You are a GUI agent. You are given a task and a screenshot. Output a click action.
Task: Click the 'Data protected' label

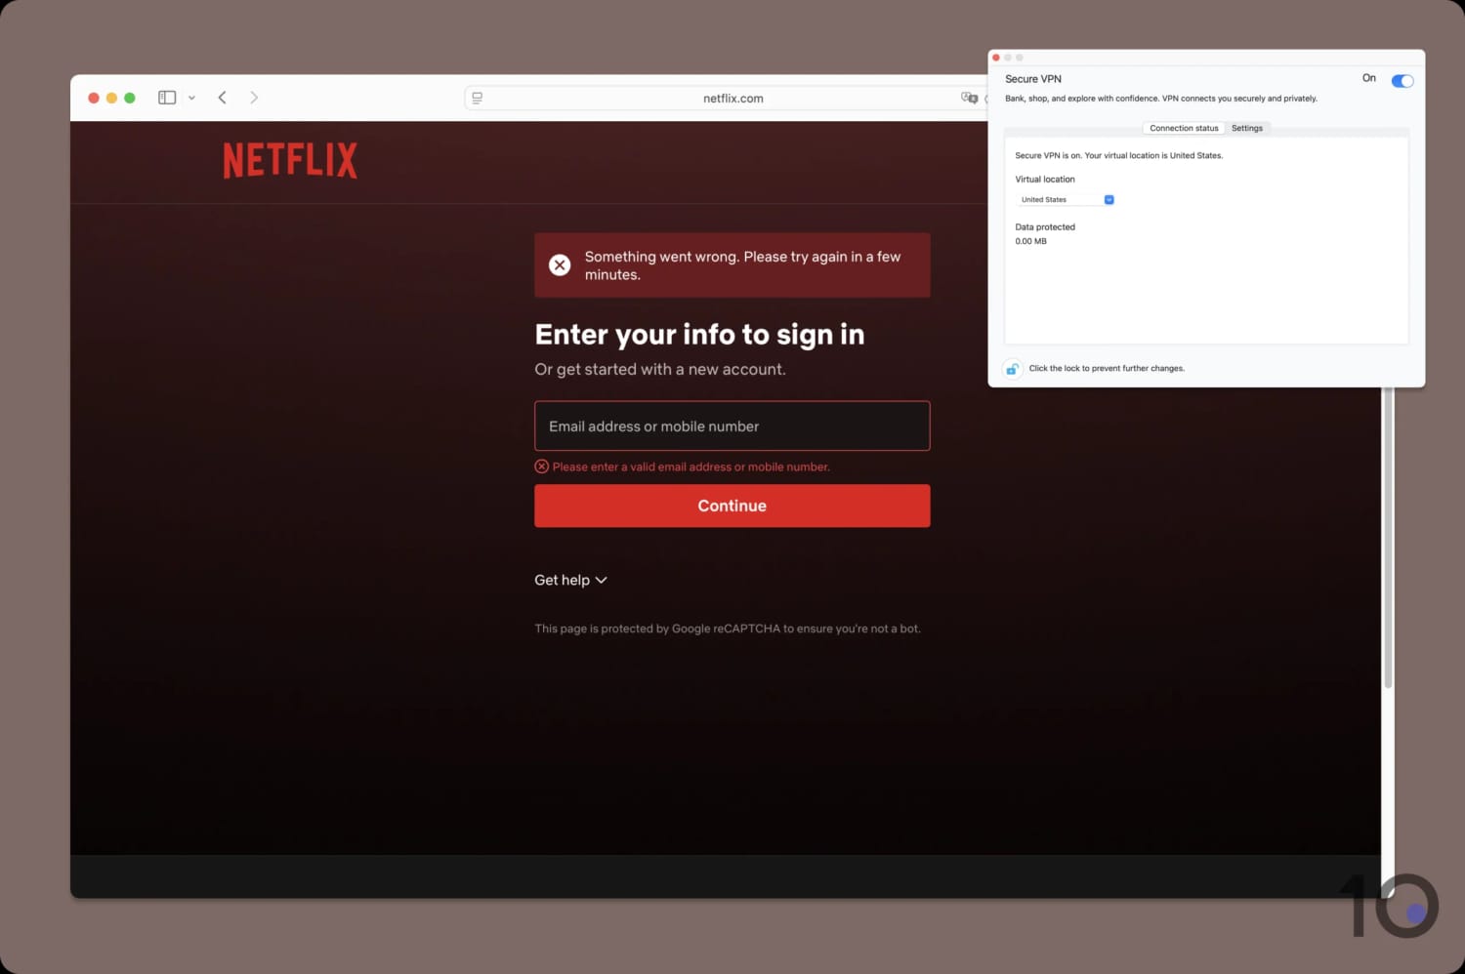(1045, 227)
